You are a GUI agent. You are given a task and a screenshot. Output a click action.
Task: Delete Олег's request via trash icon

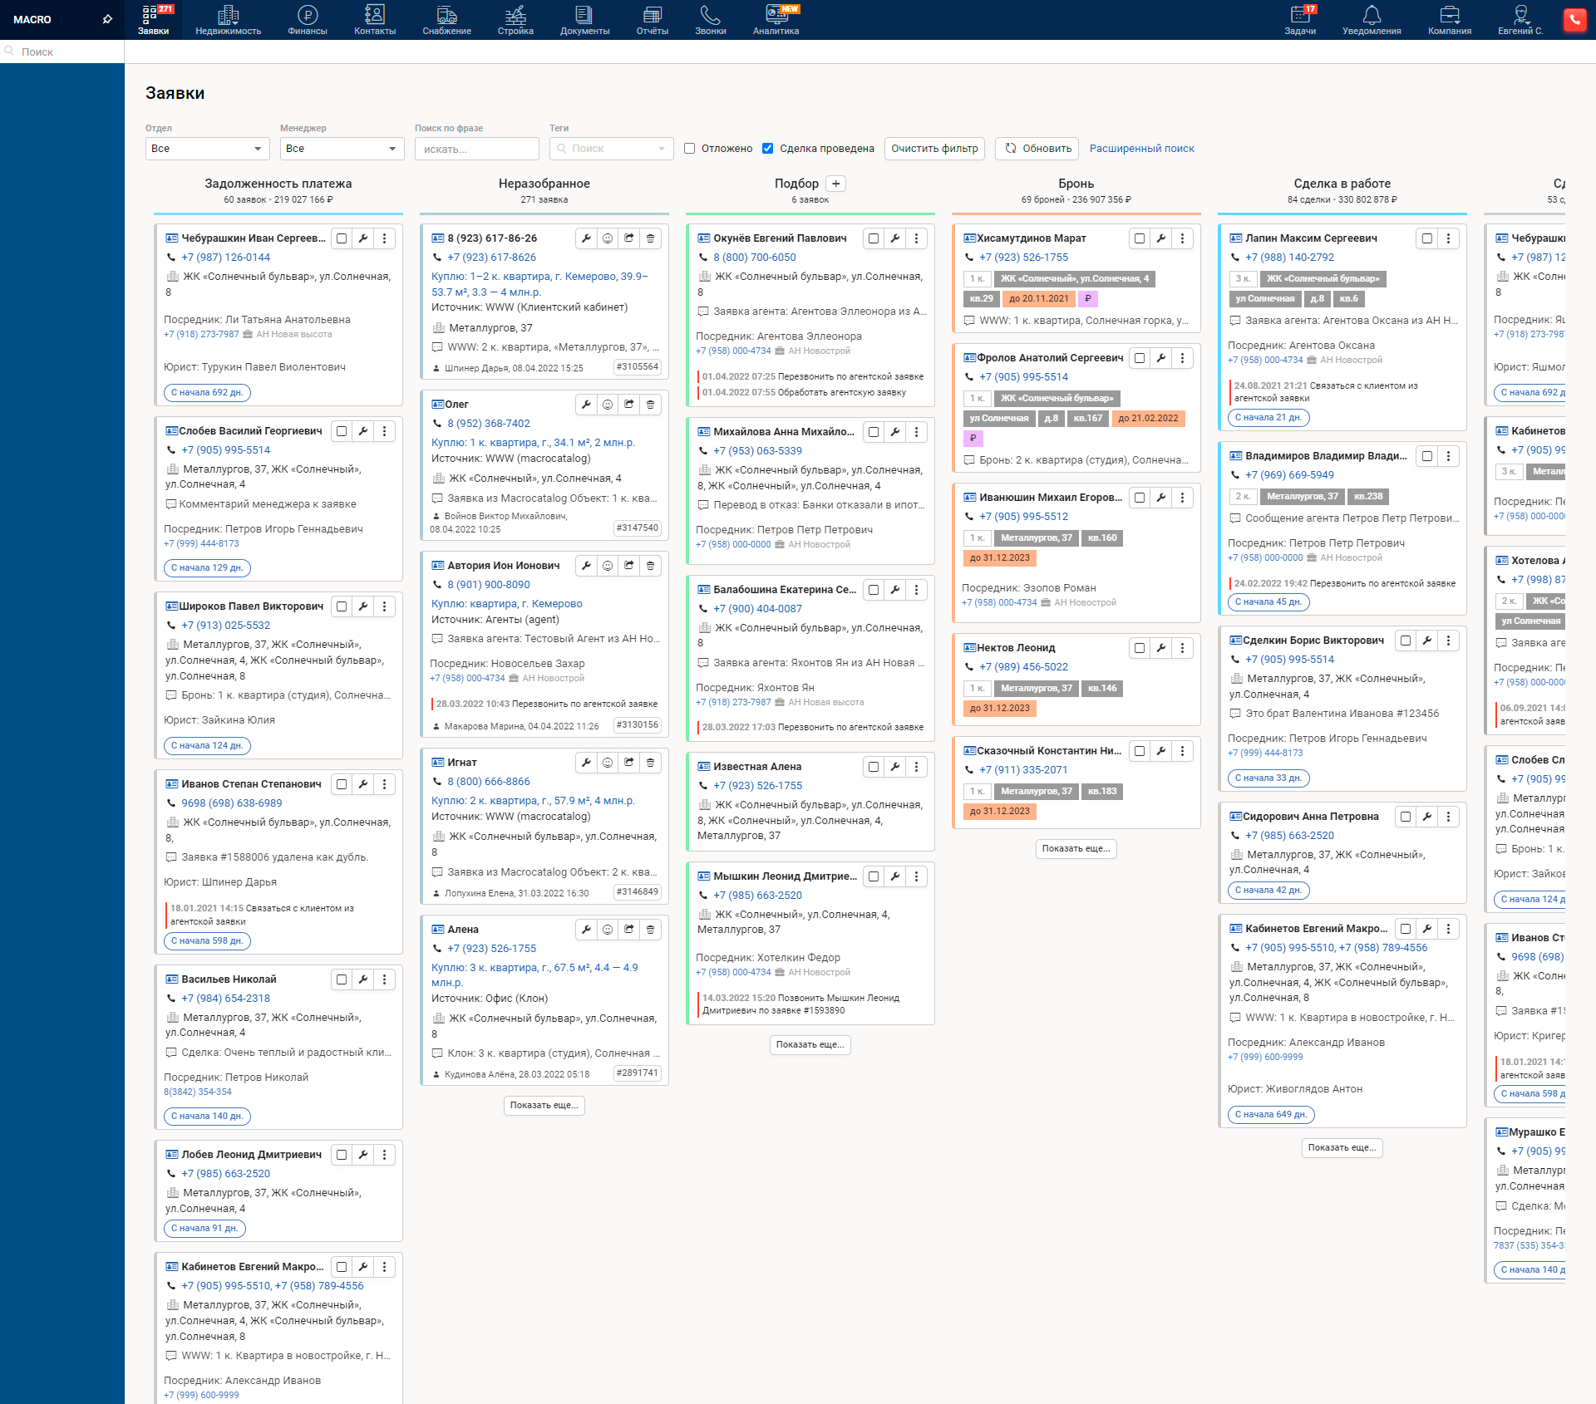(650, 405)
